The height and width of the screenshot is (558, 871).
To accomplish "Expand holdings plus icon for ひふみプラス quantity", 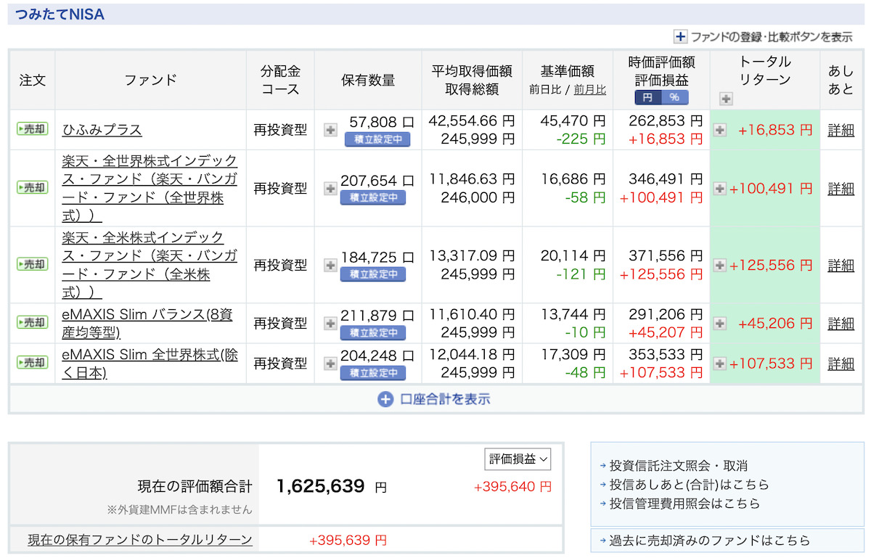I will [330, 130].
